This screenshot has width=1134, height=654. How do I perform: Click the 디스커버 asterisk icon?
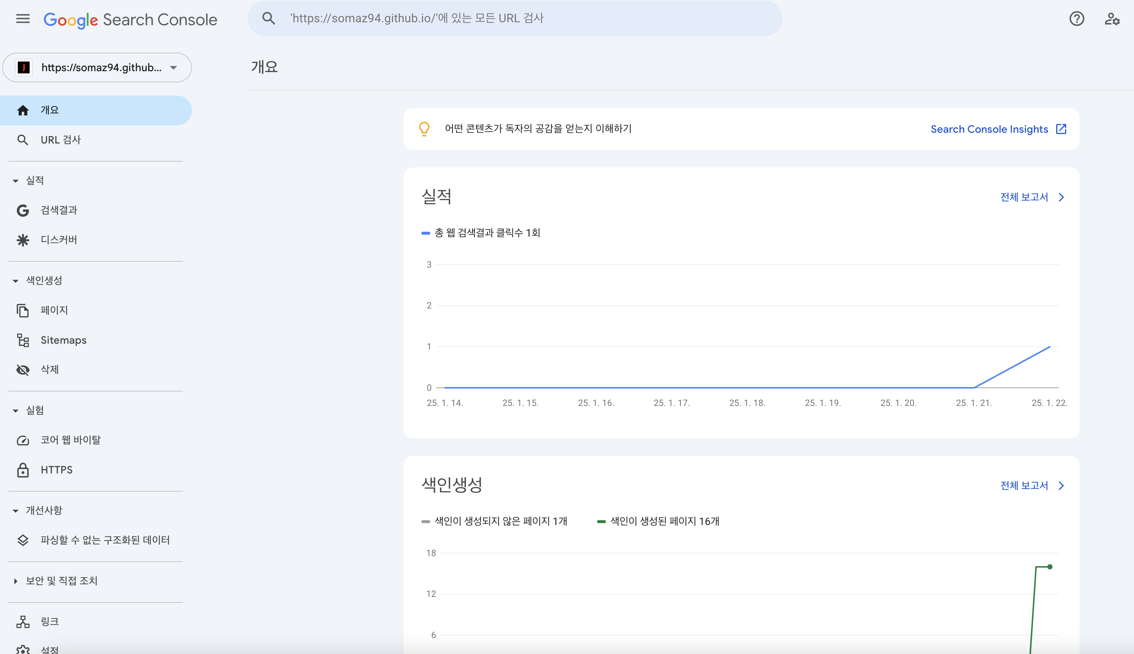23,240
